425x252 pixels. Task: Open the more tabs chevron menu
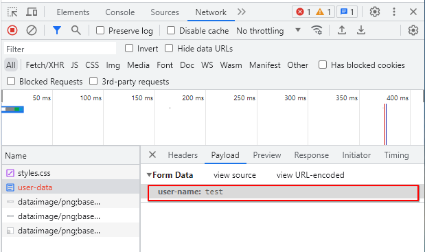[241, 12]
